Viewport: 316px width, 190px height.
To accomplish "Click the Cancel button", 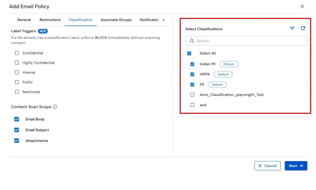I will tap(267, 166).
